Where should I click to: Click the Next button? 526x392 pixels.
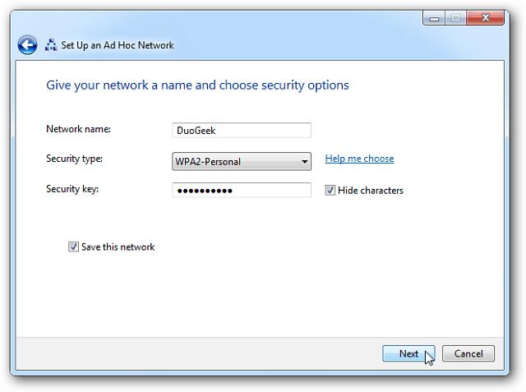click(408, 353)
